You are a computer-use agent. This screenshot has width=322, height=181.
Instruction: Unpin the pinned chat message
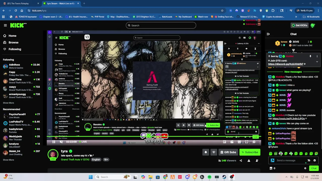310,56
